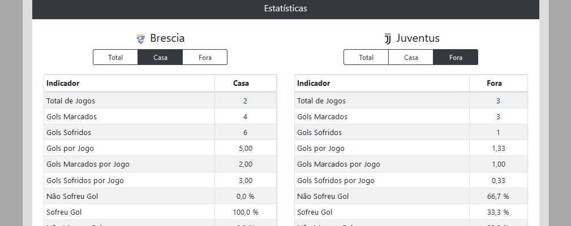
Task: Click Indicador column header in Brescia table
Action: pos(63,83)
